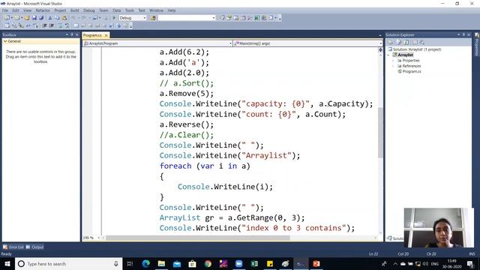Open the notification center icon
The image size is (480, 270).
point(470,263)
